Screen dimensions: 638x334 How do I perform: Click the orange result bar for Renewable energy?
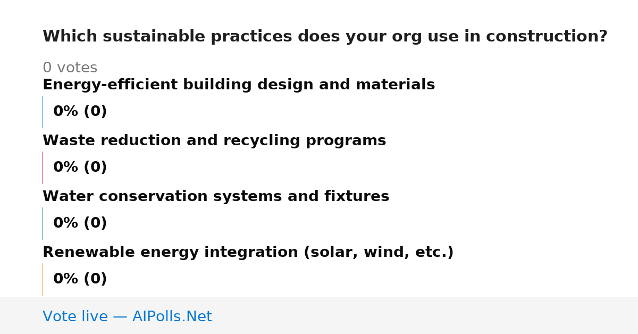coord(43,279)
